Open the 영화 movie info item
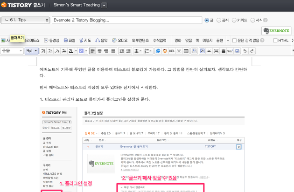 point(178,40)
